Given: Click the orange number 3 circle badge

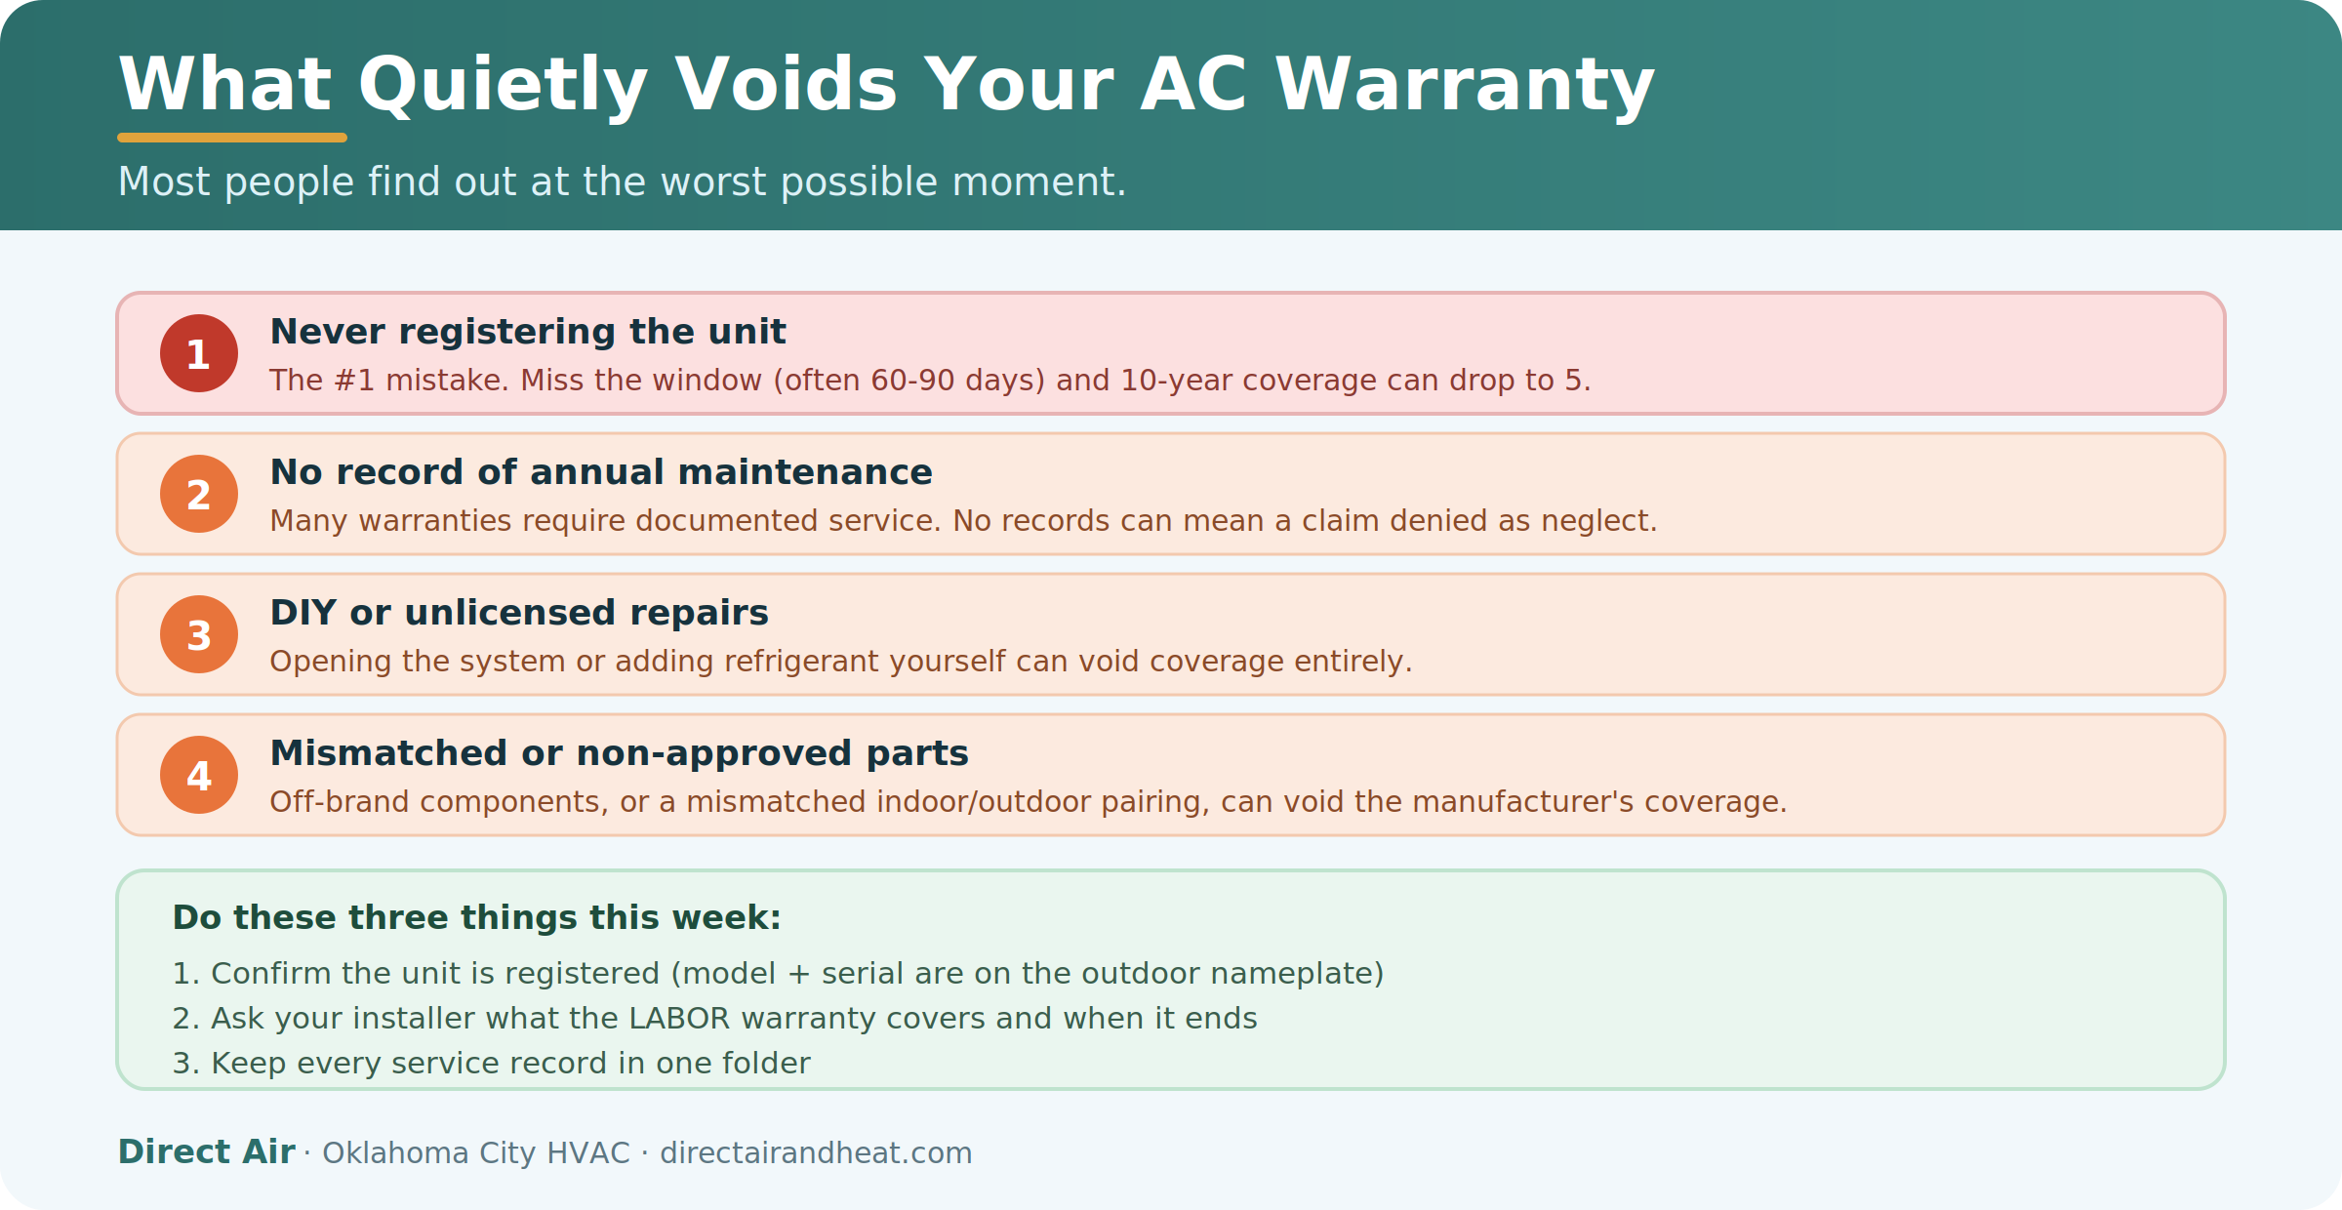Looking at the screenshot, I should tap(199, 634).
